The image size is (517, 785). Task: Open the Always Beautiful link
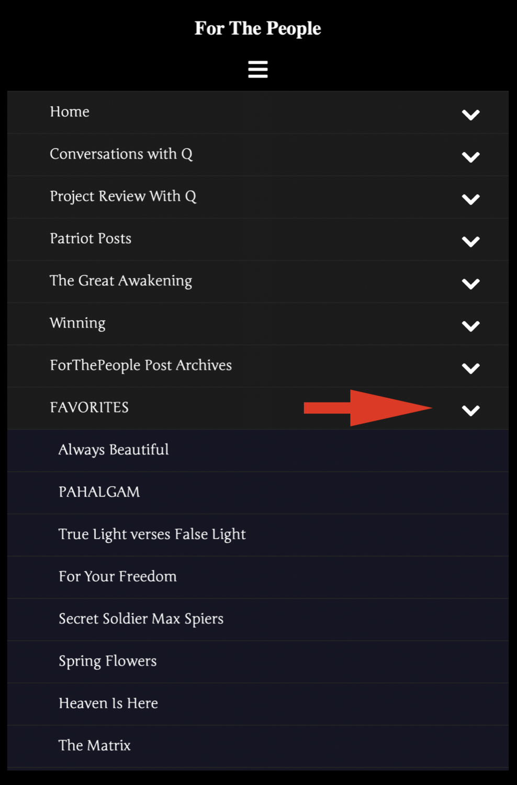[x=114, y=450]
